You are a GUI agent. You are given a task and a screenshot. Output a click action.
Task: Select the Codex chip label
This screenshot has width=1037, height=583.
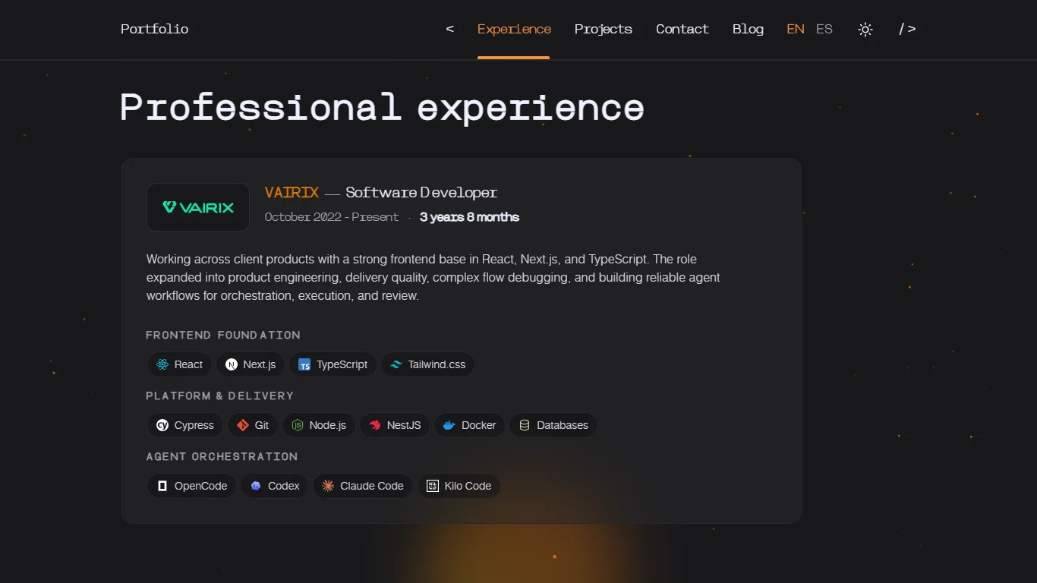pos(284,486)
